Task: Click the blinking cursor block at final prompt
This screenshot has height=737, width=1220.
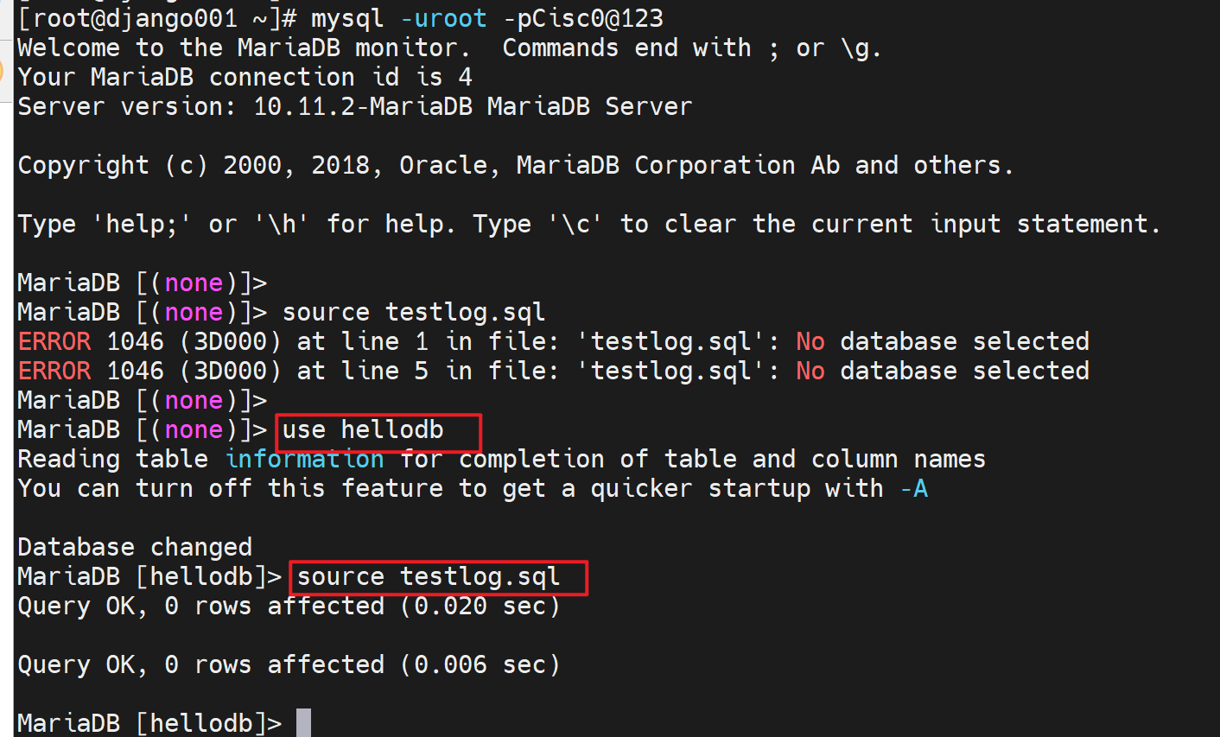Action: point(303,722)
